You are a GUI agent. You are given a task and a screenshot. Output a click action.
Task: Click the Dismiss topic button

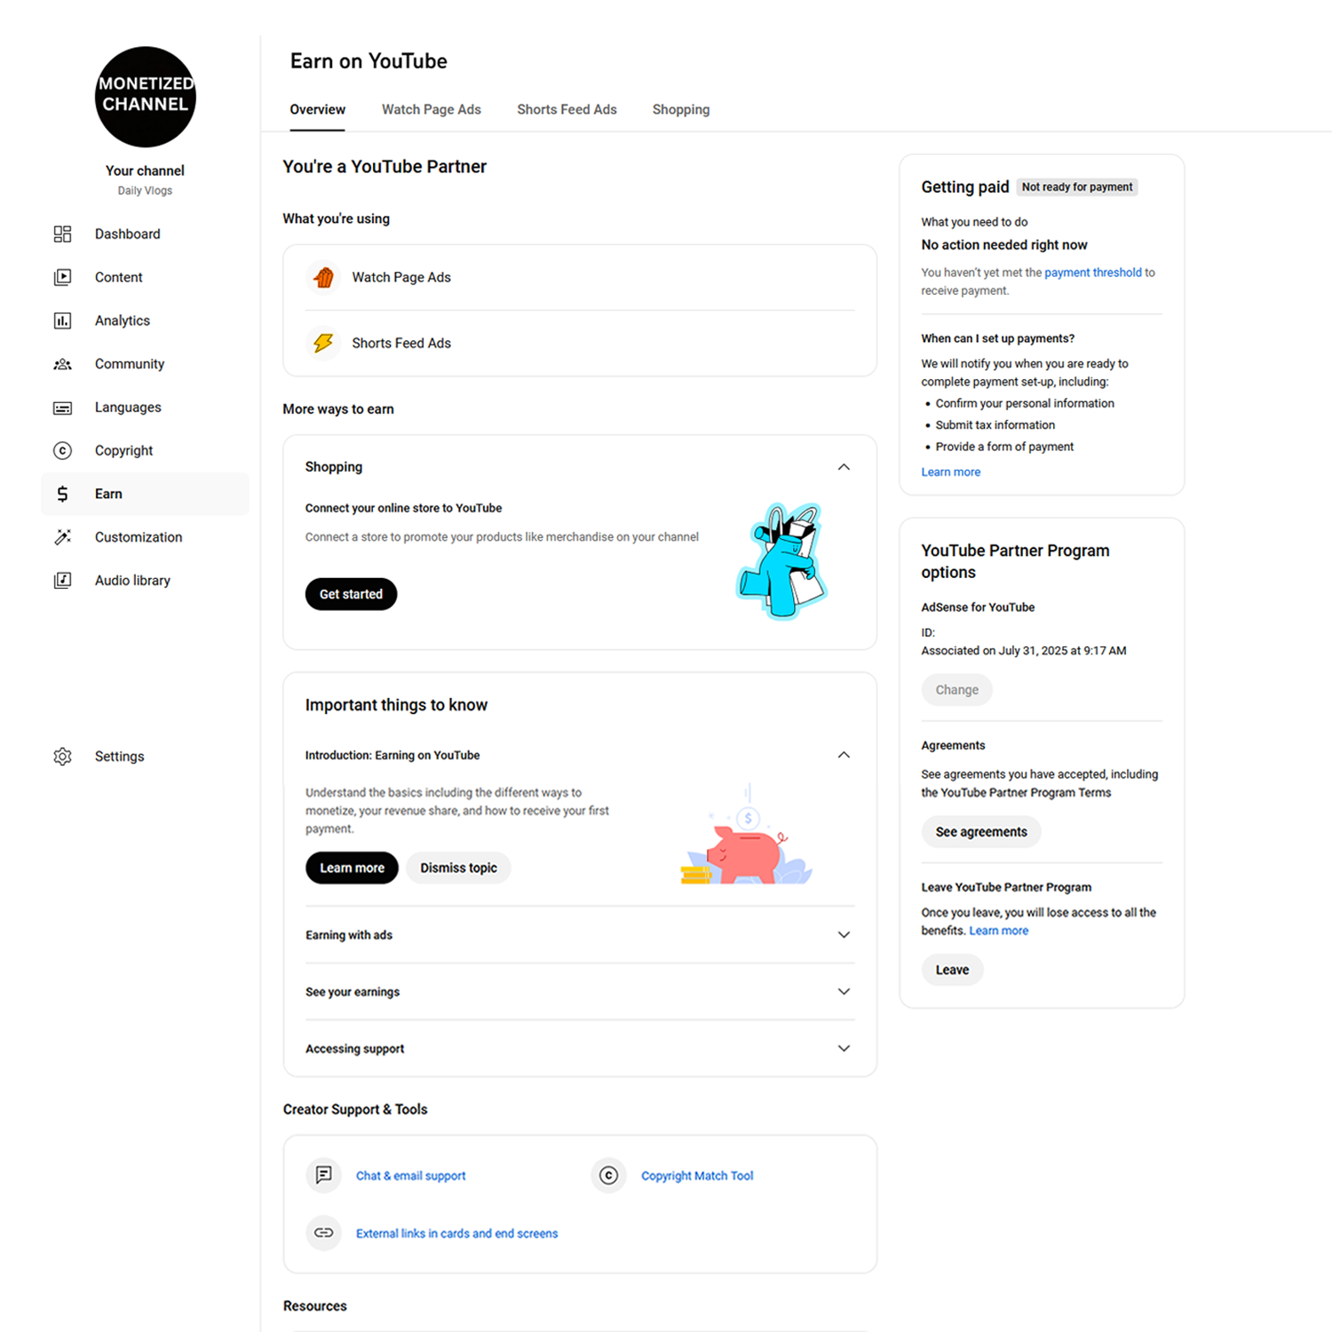click(458, 868)
